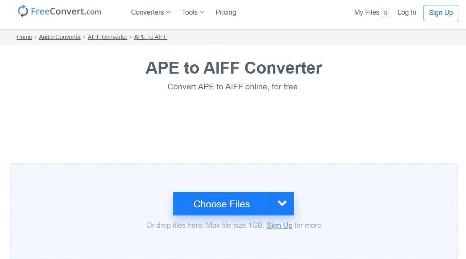466x259 pixels.
Task: Open Audio Converter breadcrumb link
Action: click(60, 37)
